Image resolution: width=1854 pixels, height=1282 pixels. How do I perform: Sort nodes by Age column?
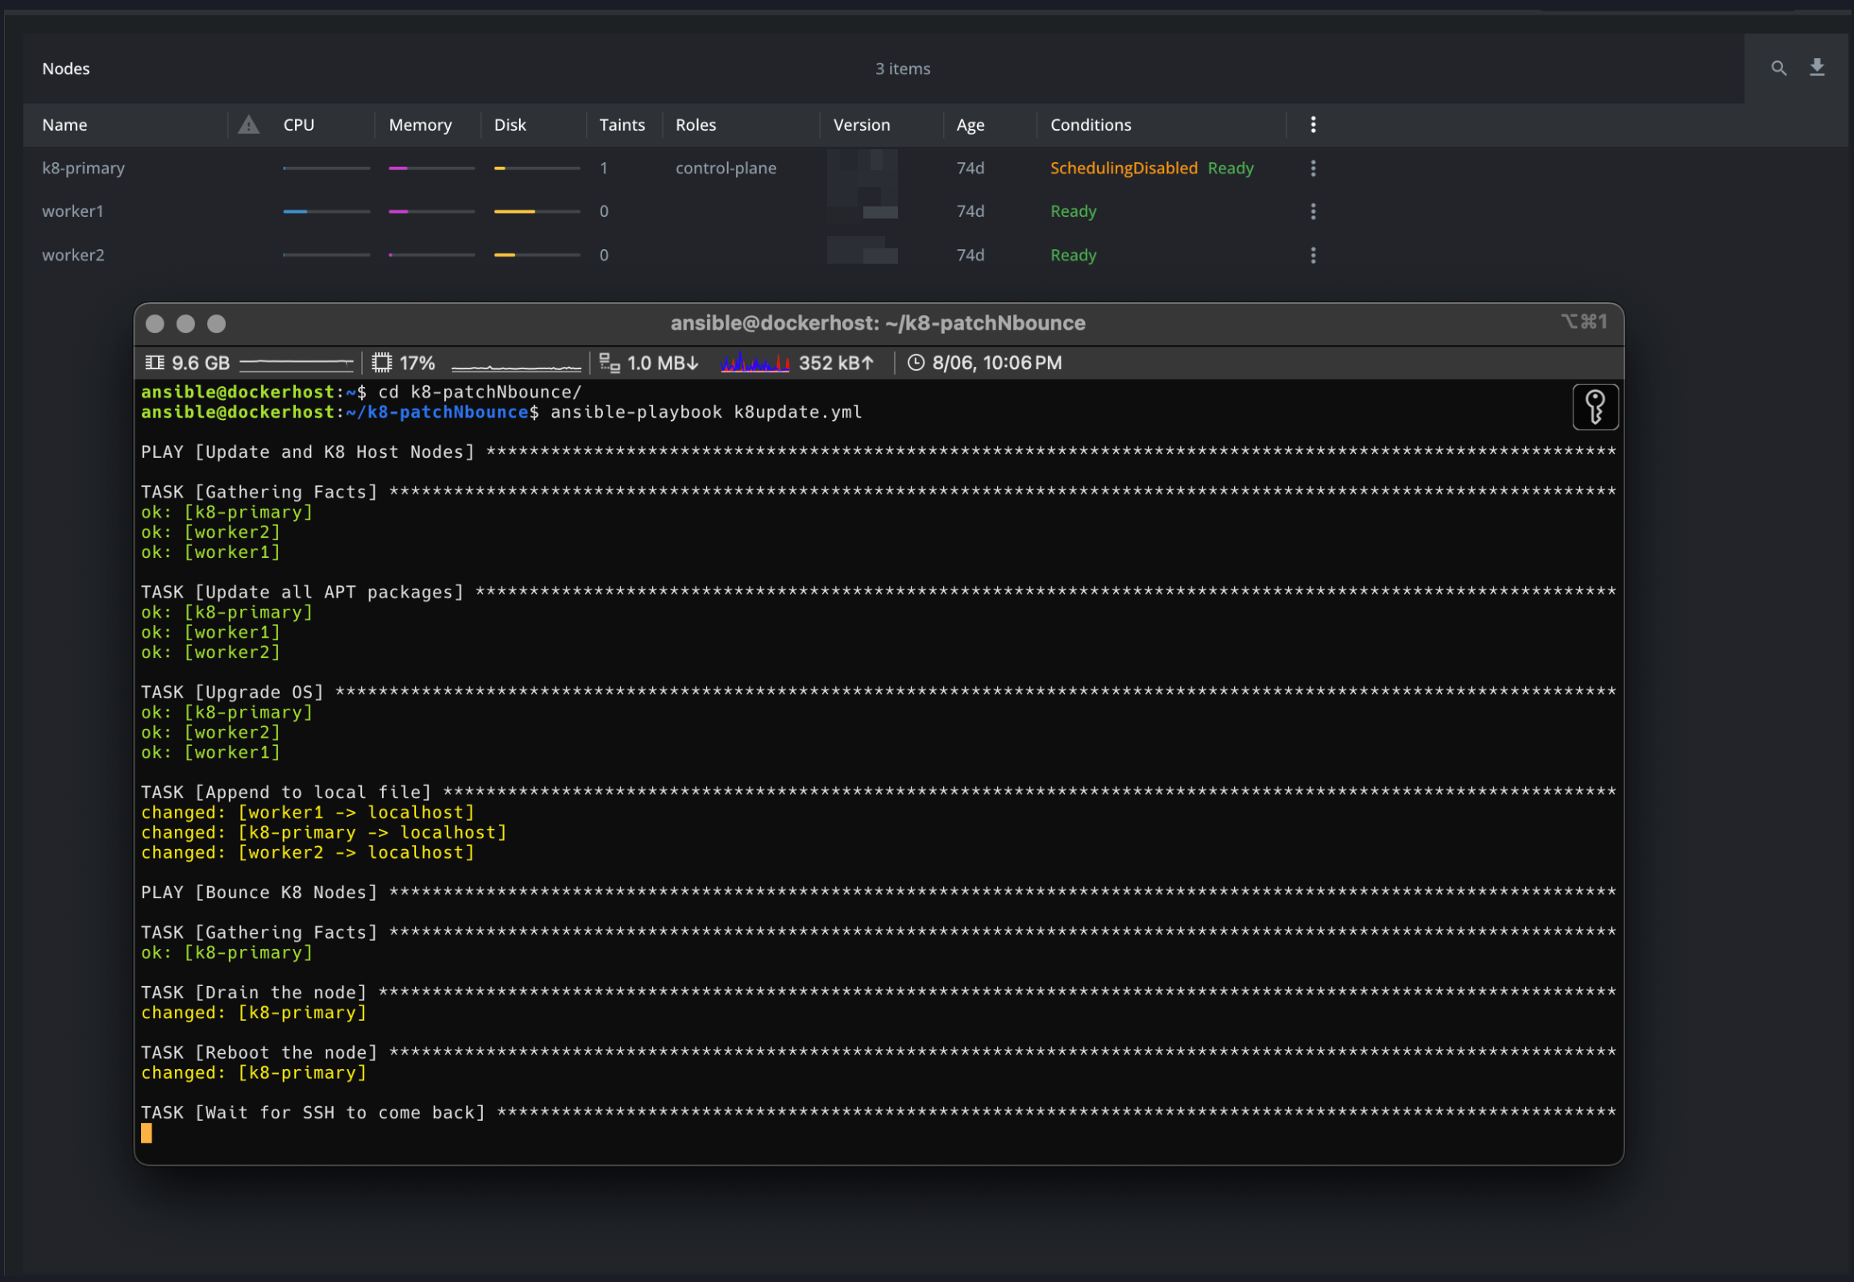click(x=970, y=124)
